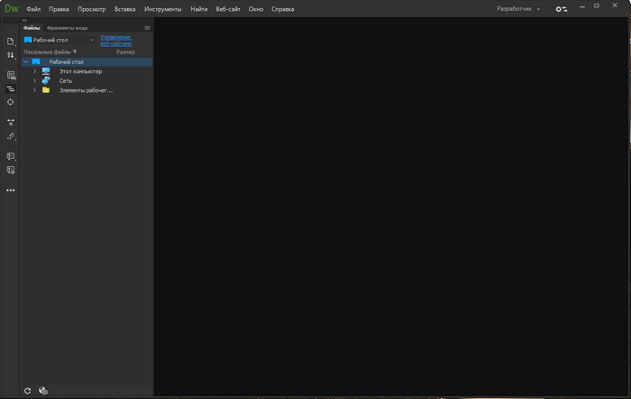This screenshot has width=631, height=399.
Task: Expand the Сеть tree node
Action: coord(34,80)
